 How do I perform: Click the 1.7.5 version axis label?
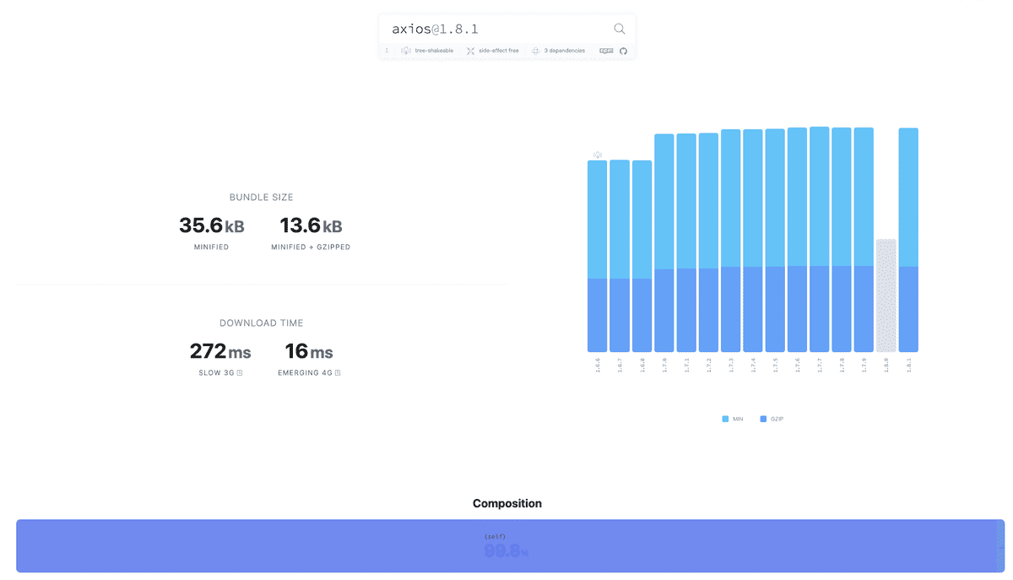(775, 365)
